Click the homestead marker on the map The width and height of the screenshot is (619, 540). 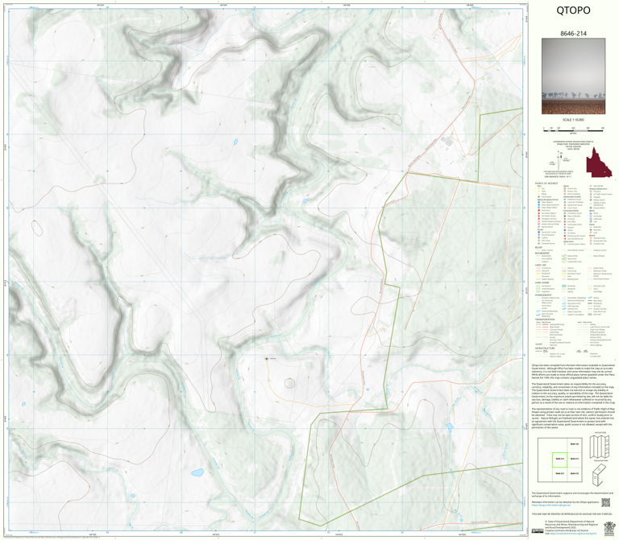pyautogui.click(x=267, y=359)
